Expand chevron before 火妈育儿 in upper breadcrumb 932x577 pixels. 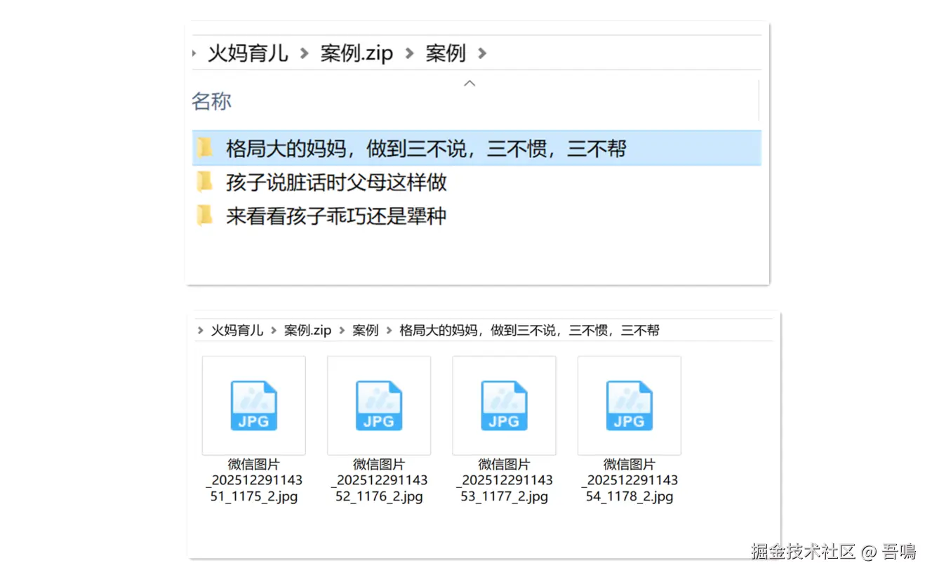click(194, 53)
